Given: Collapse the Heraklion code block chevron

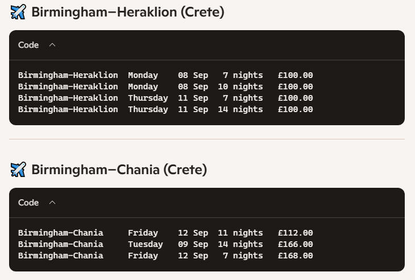Looking at the screenshot, I should coord(52,45).
